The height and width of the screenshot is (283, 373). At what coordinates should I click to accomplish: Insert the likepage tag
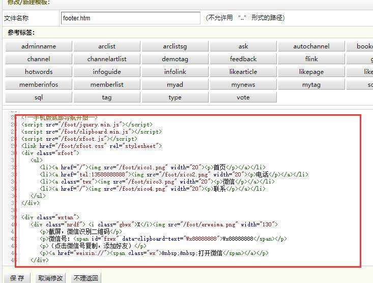tap(311, 72)
